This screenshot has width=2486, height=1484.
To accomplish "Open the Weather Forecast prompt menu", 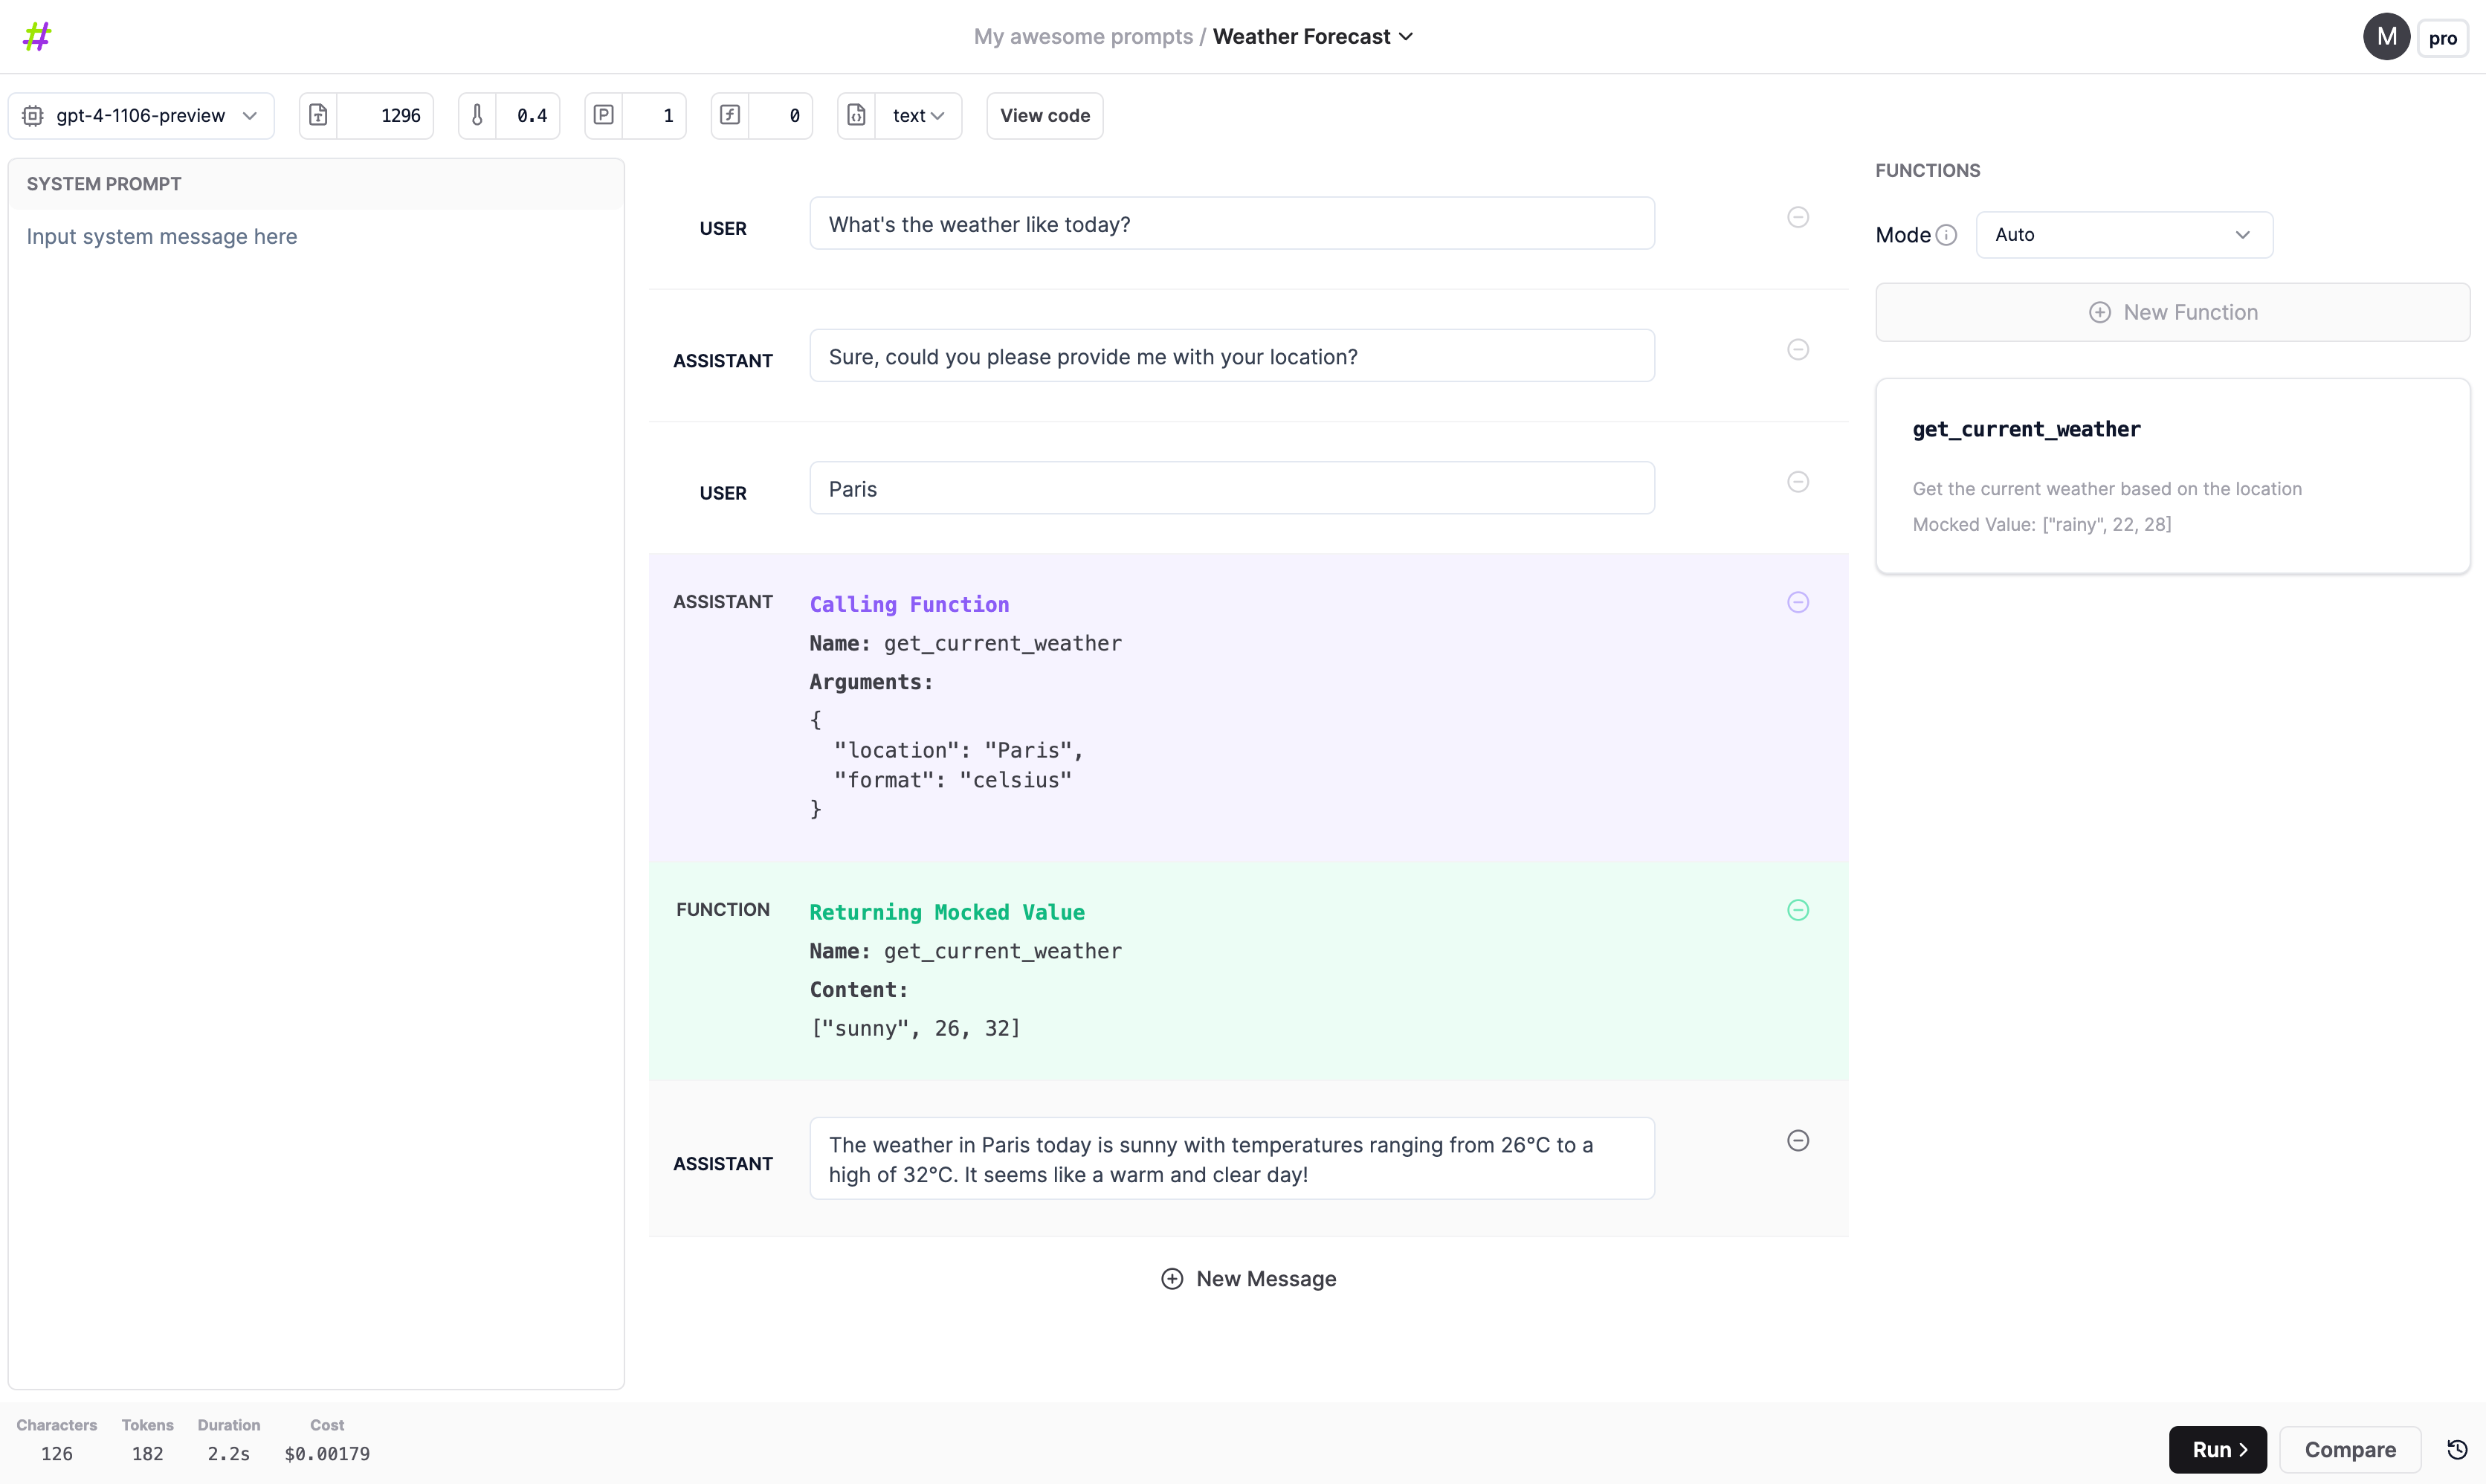I will pos(1311,37).
